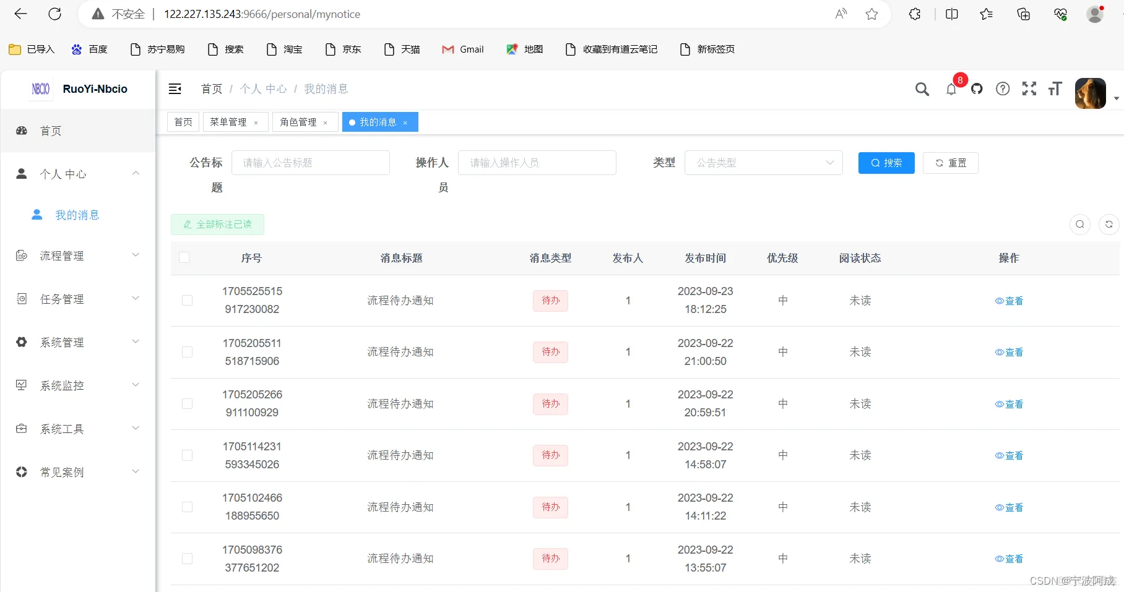1124x592 pixels.
Task: Open the 京东 bookmark
Action: (x=344, y=49)
